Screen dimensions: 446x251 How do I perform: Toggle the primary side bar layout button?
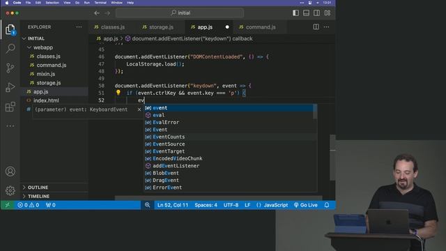click(x=295, y=13)
